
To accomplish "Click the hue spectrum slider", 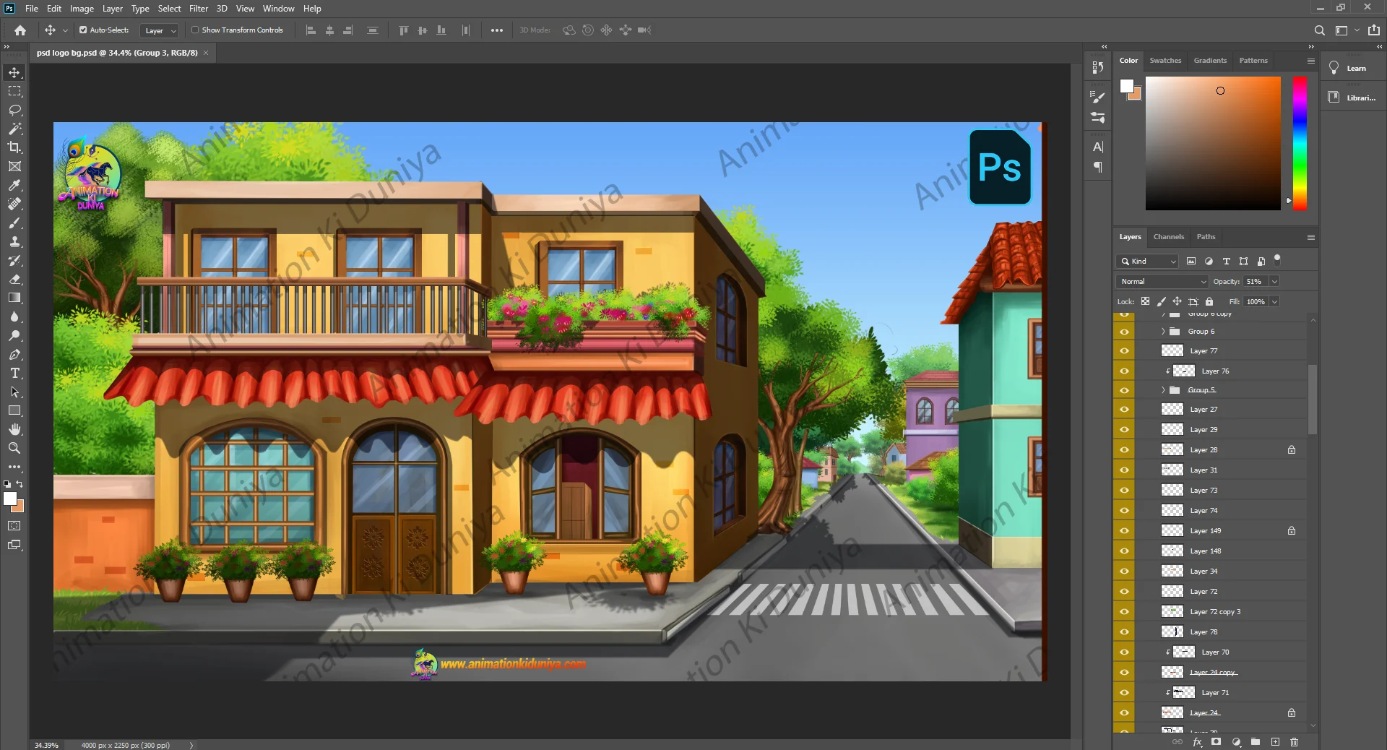I will pyautogui.click(x=1300, y=143).
